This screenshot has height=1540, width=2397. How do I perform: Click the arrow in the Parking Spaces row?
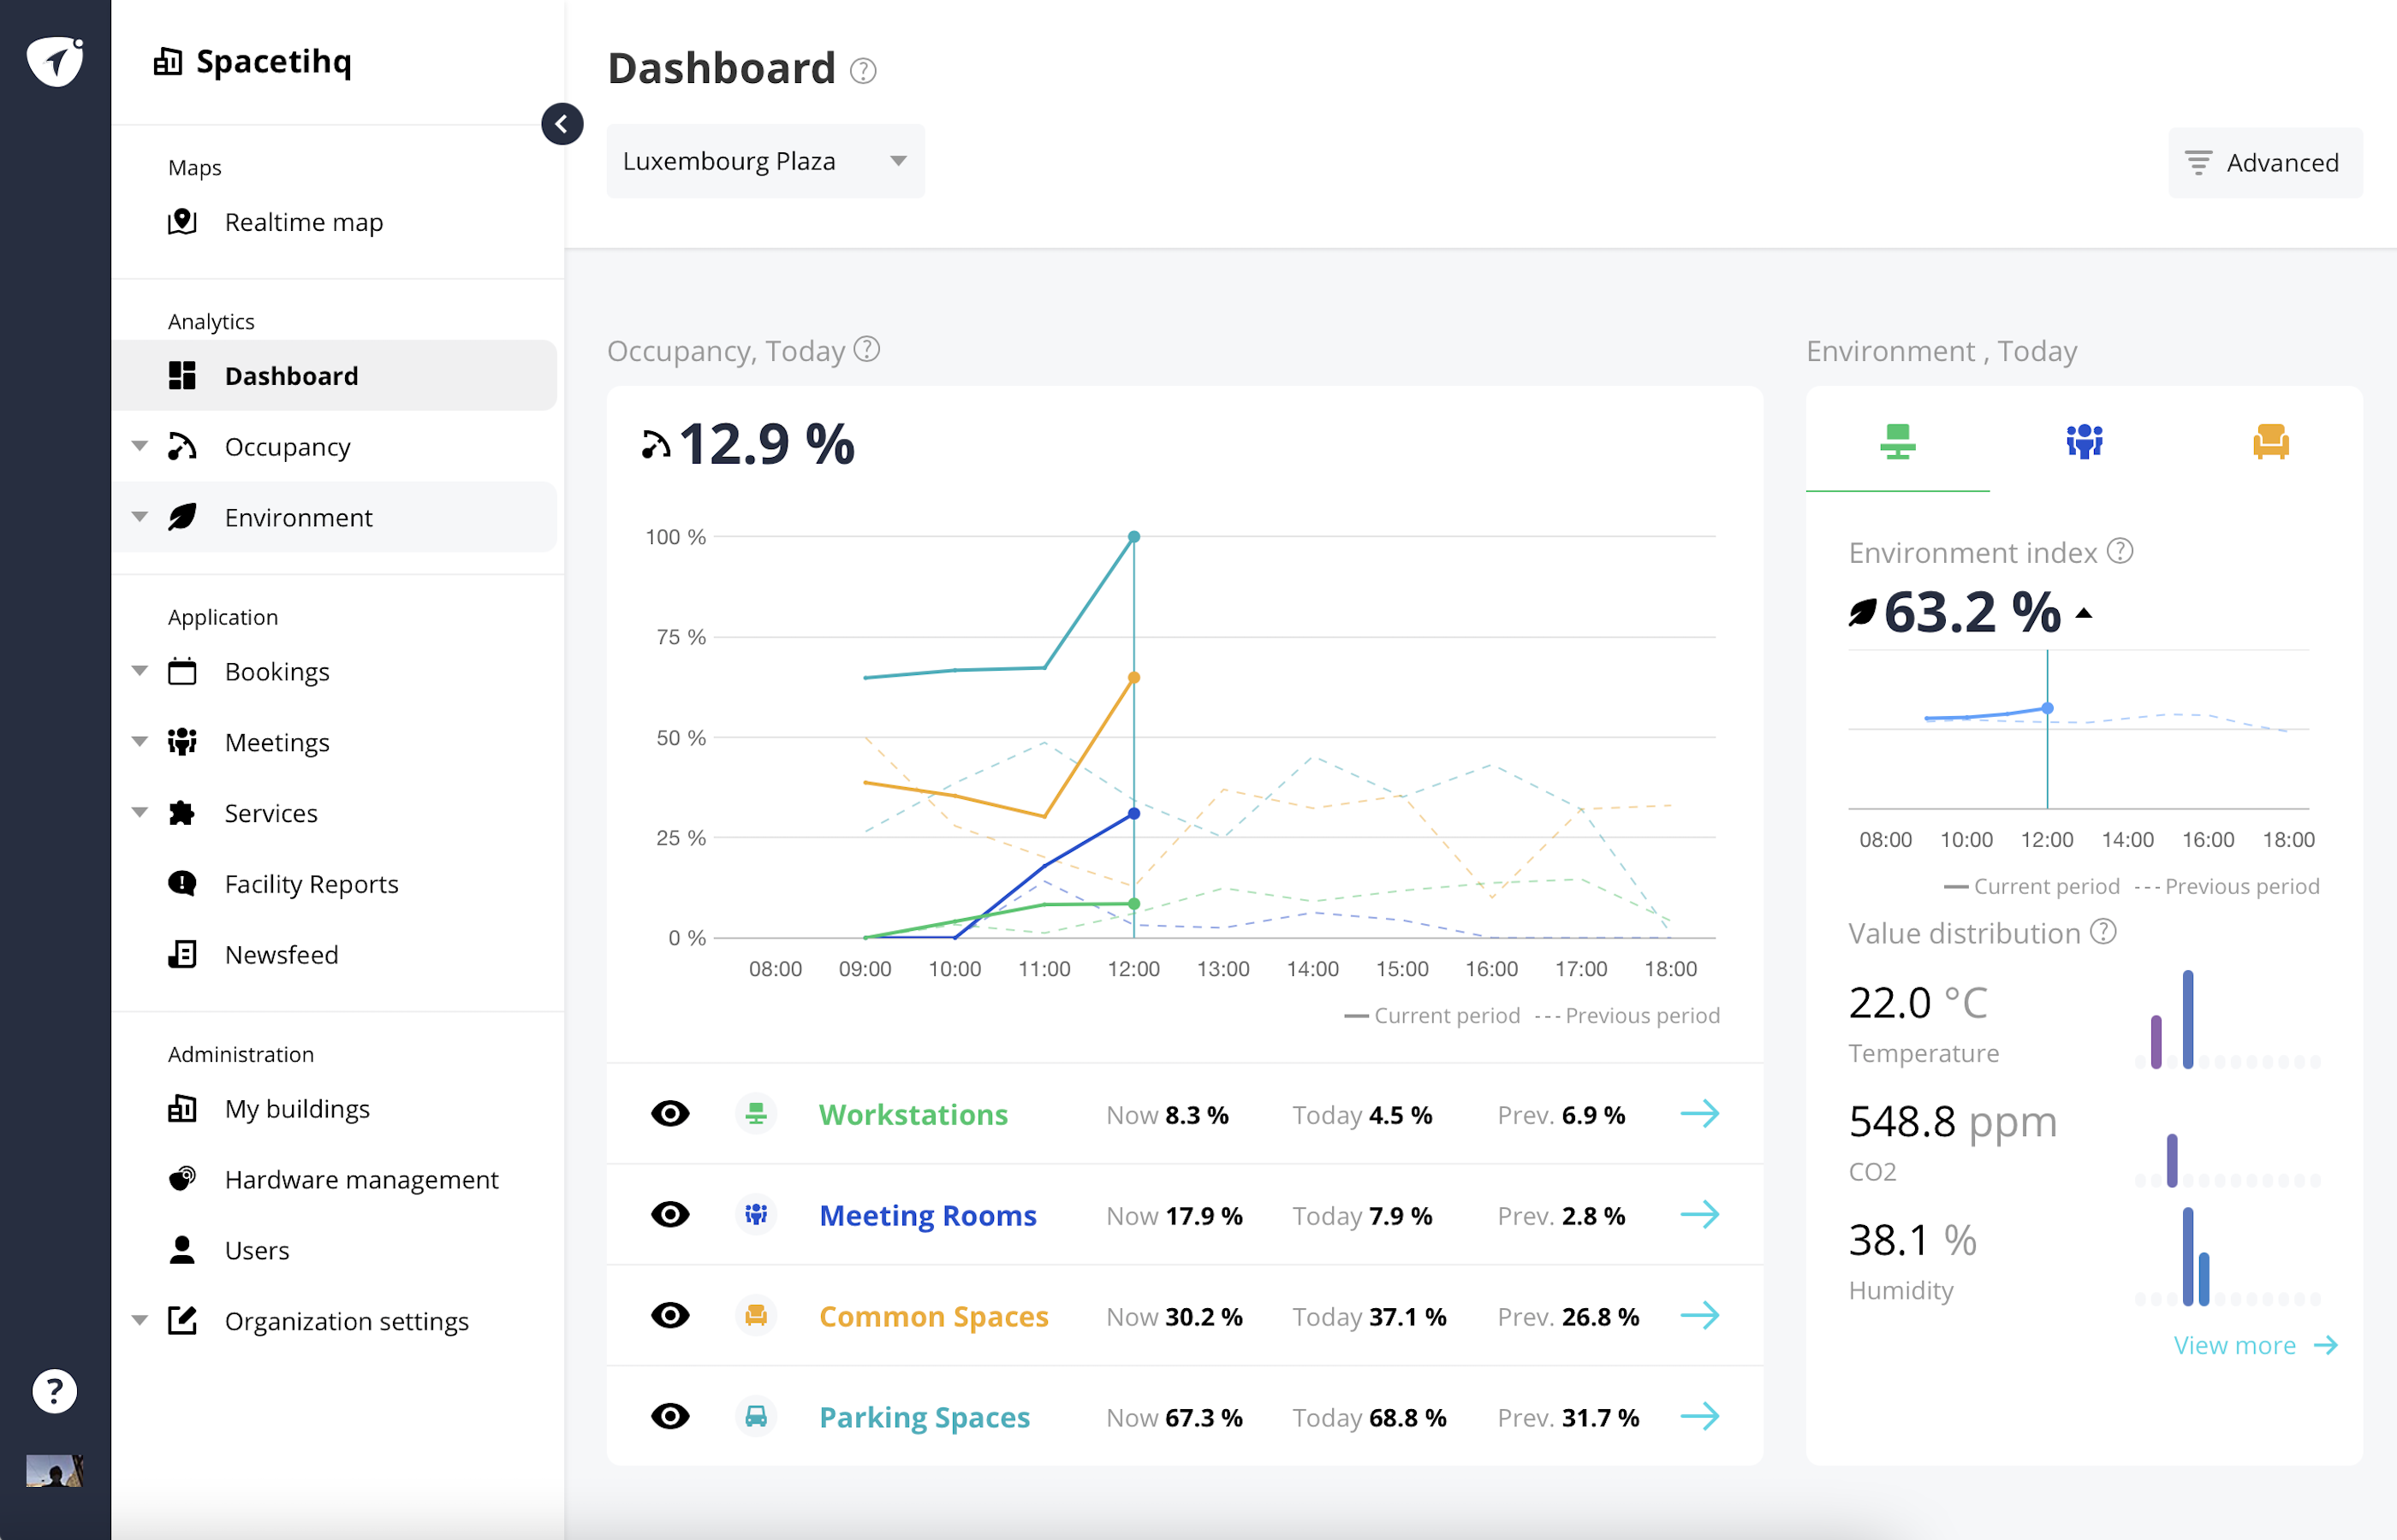coord(1699,1417)
